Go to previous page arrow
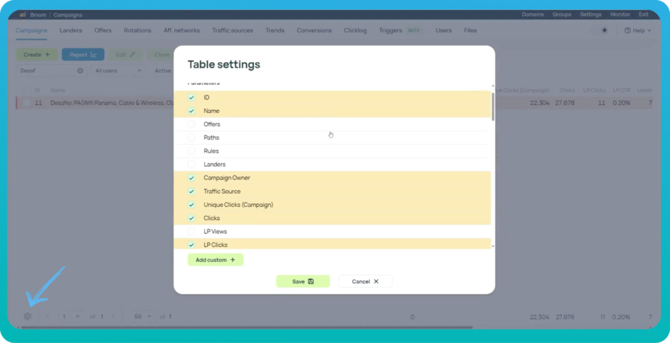 coord(48,316)
